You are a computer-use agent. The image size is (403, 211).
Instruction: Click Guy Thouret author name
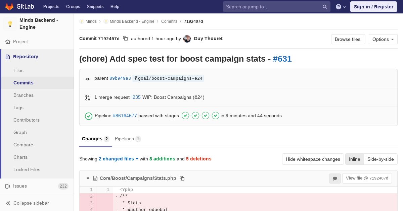coord(208,39)
